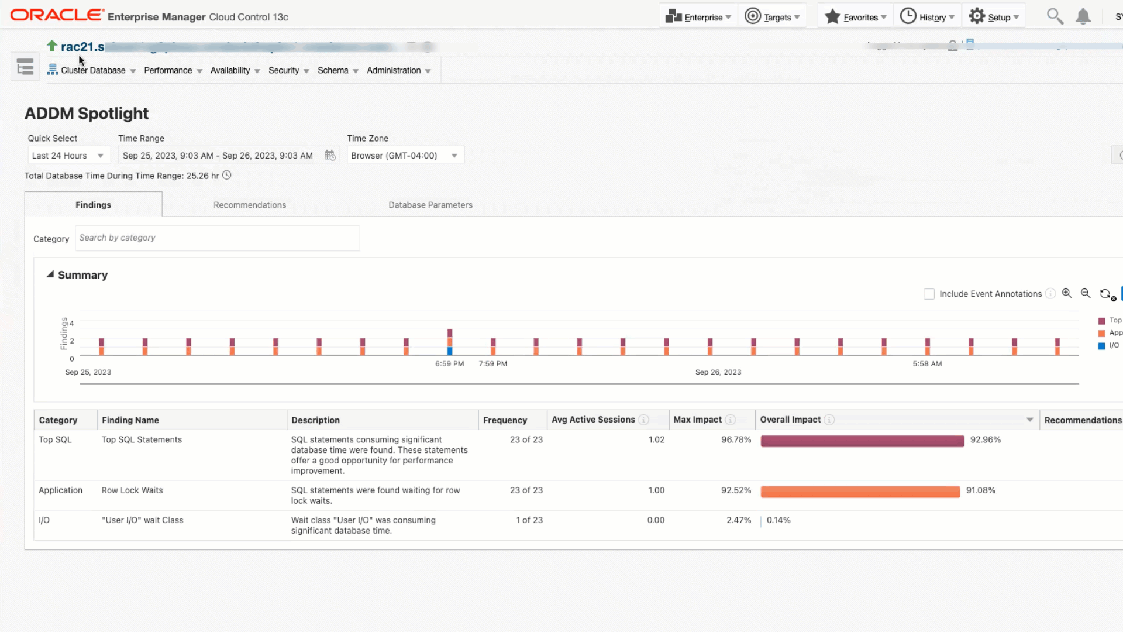Enable Include Event Annotations checkbox
Image resolution: width=1123 pixels, height=632 pixels.
tap(929, 294)
